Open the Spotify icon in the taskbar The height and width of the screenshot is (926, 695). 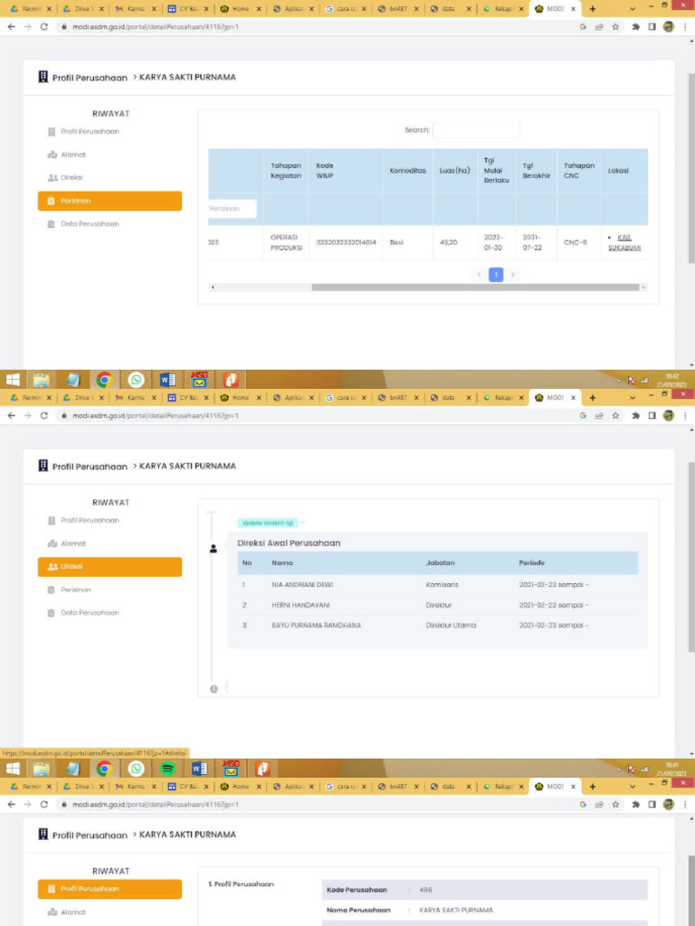[167, 769]
